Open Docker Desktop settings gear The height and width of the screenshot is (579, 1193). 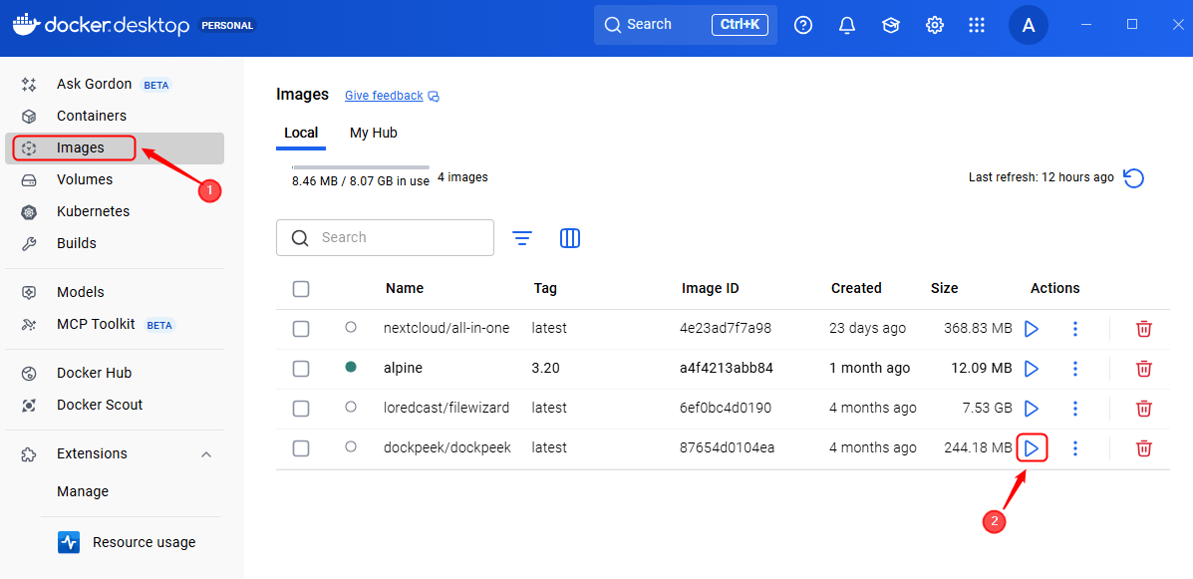coord(934,24)
